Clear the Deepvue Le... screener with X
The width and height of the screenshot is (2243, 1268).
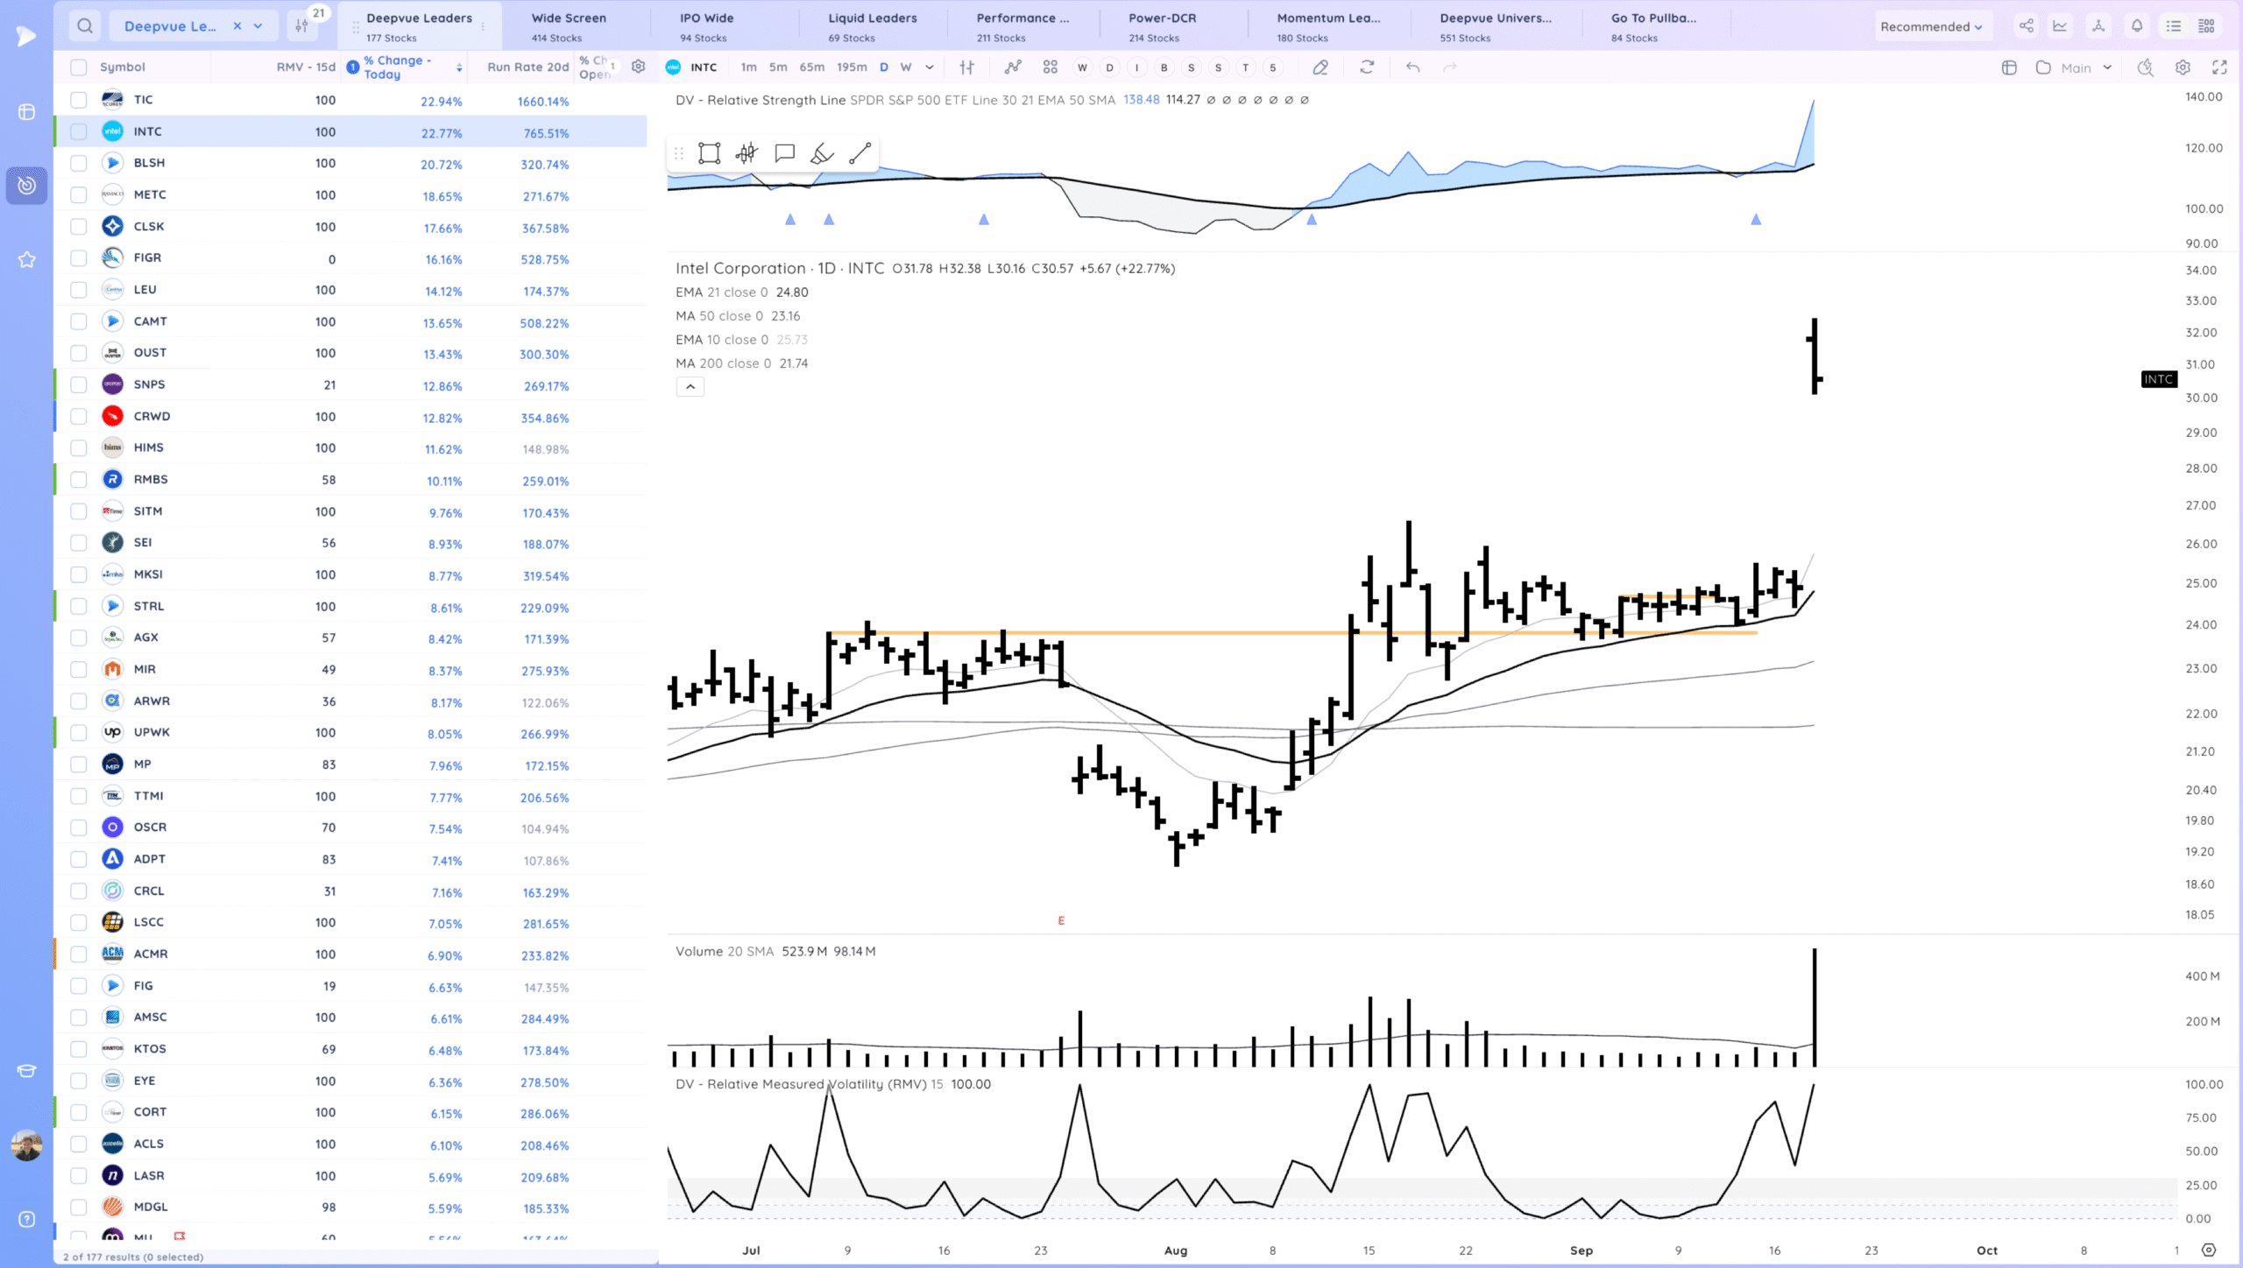(x=237, y=26)
